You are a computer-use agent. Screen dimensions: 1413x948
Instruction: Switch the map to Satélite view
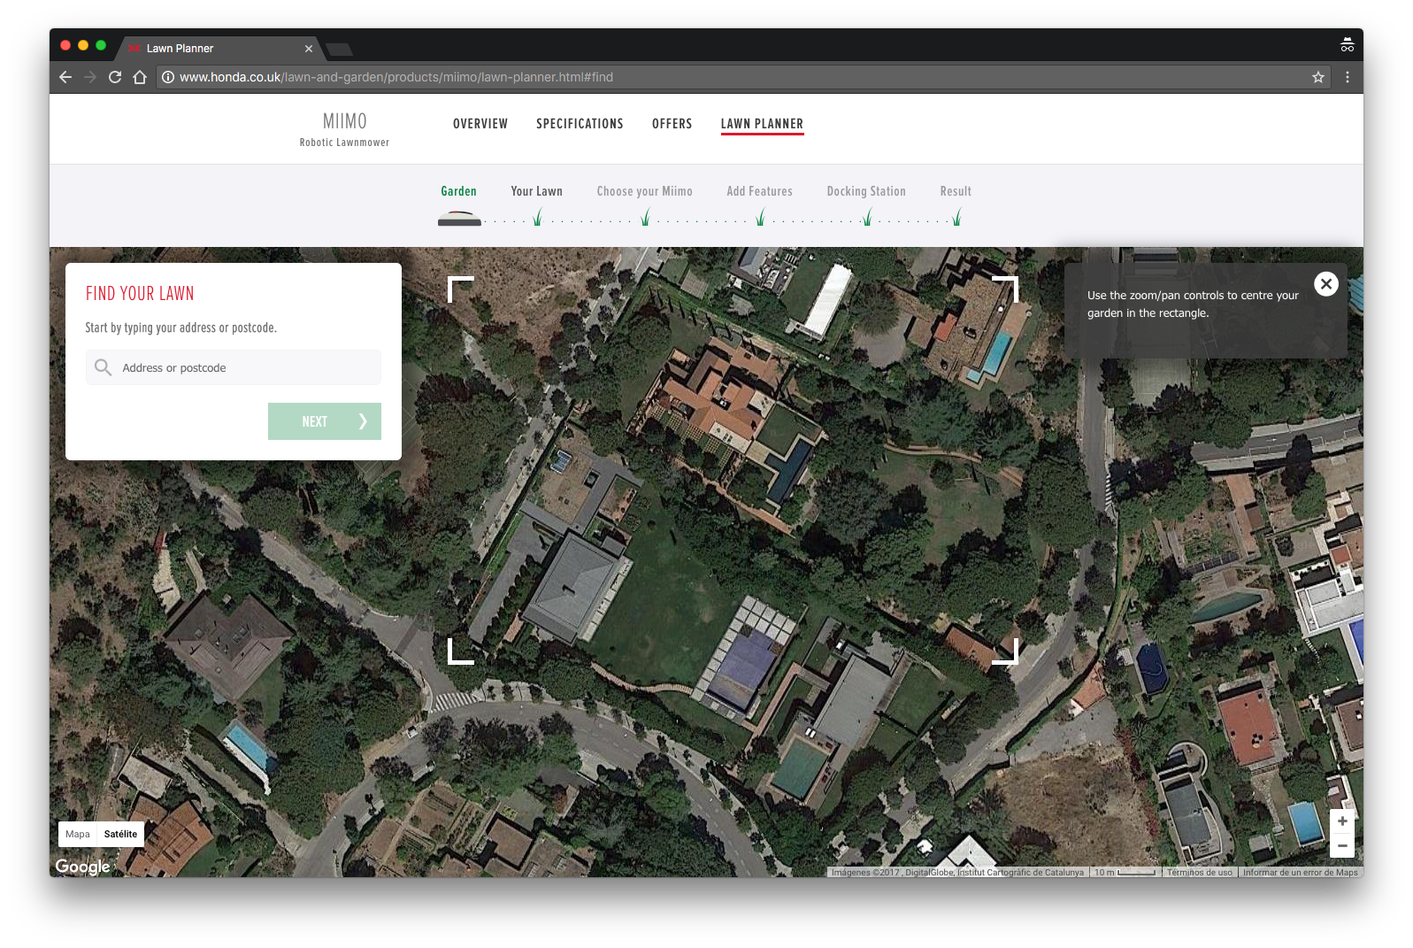pos(120,834)
